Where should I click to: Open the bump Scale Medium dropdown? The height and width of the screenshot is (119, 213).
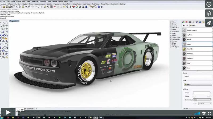(205, 104)
